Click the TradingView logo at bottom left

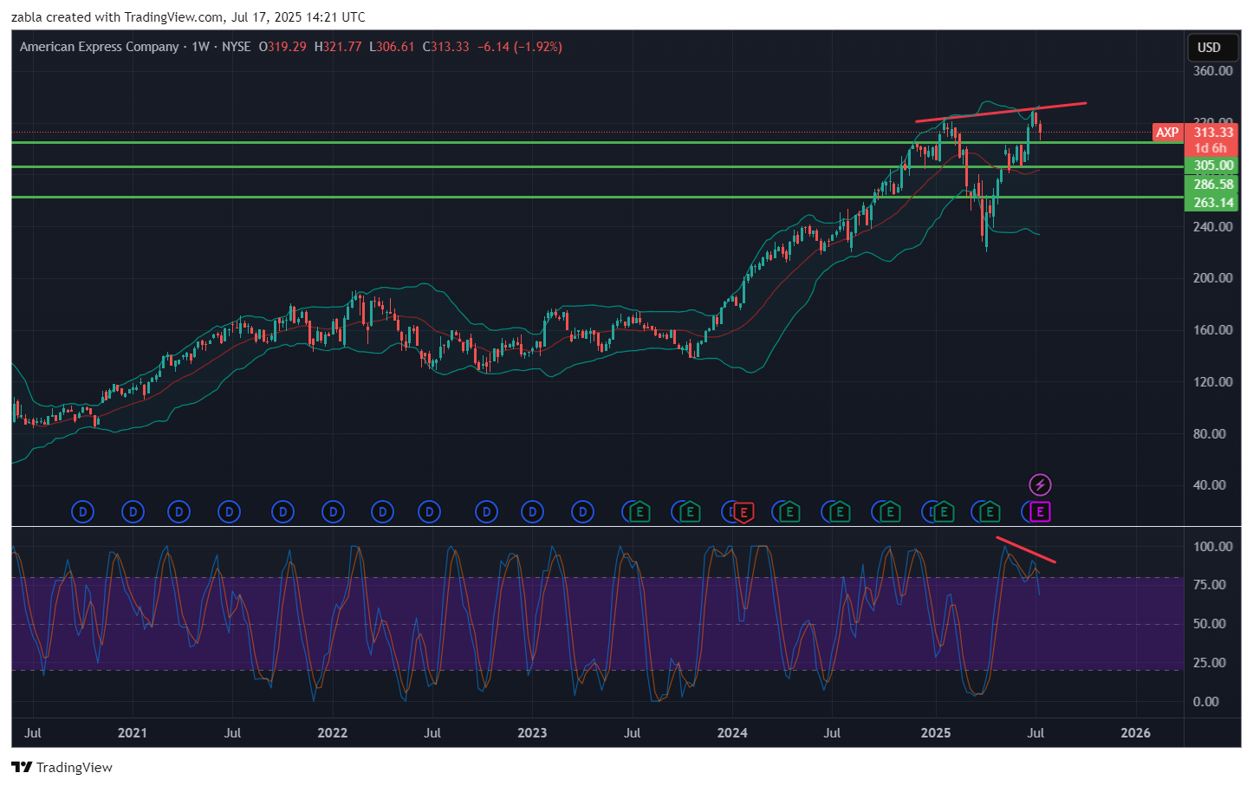pos(62,767)
